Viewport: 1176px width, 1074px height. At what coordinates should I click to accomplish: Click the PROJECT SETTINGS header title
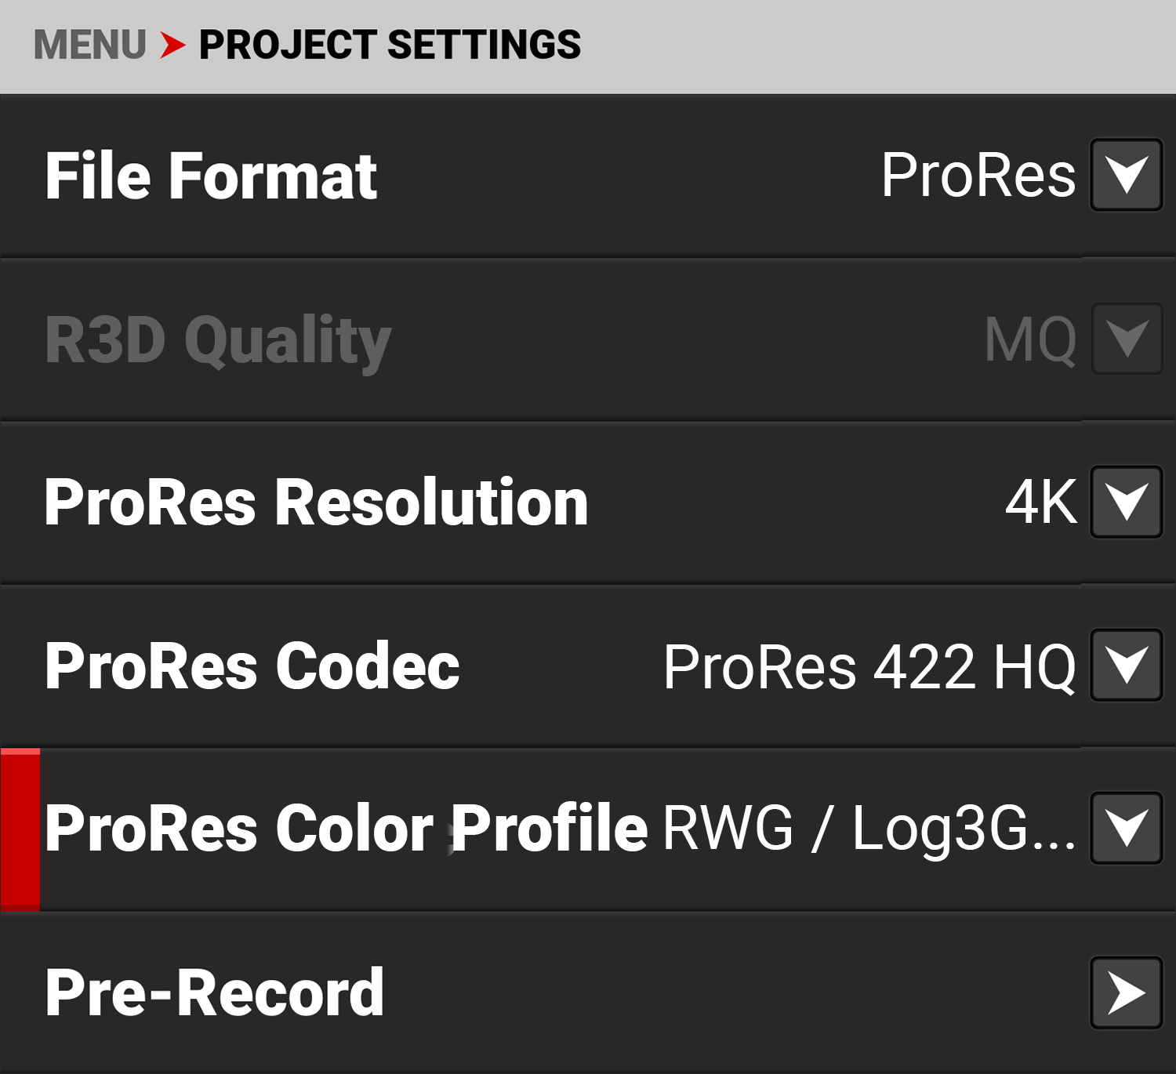390,45
